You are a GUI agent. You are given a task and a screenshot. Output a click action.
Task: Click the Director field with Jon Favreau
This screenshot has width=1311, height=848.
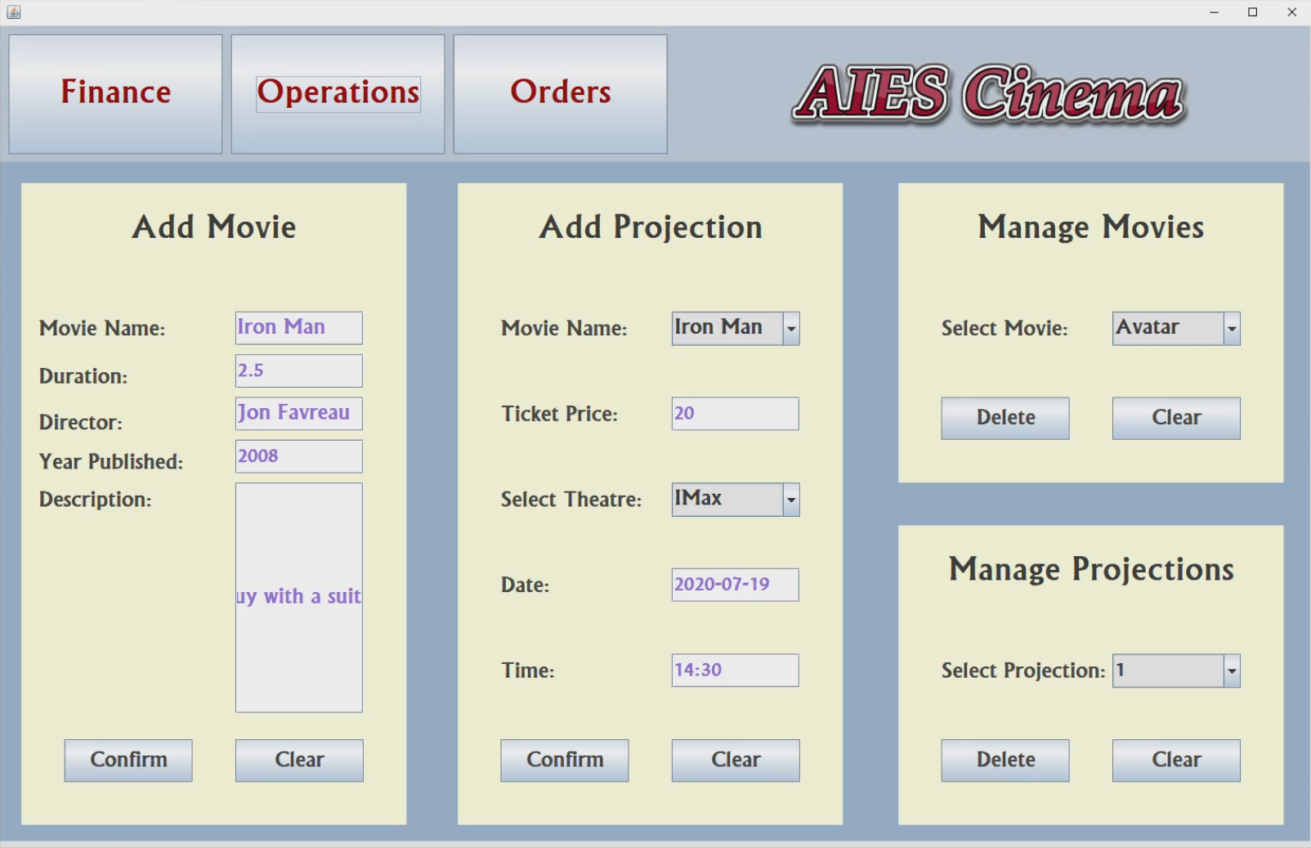[299, 414]
